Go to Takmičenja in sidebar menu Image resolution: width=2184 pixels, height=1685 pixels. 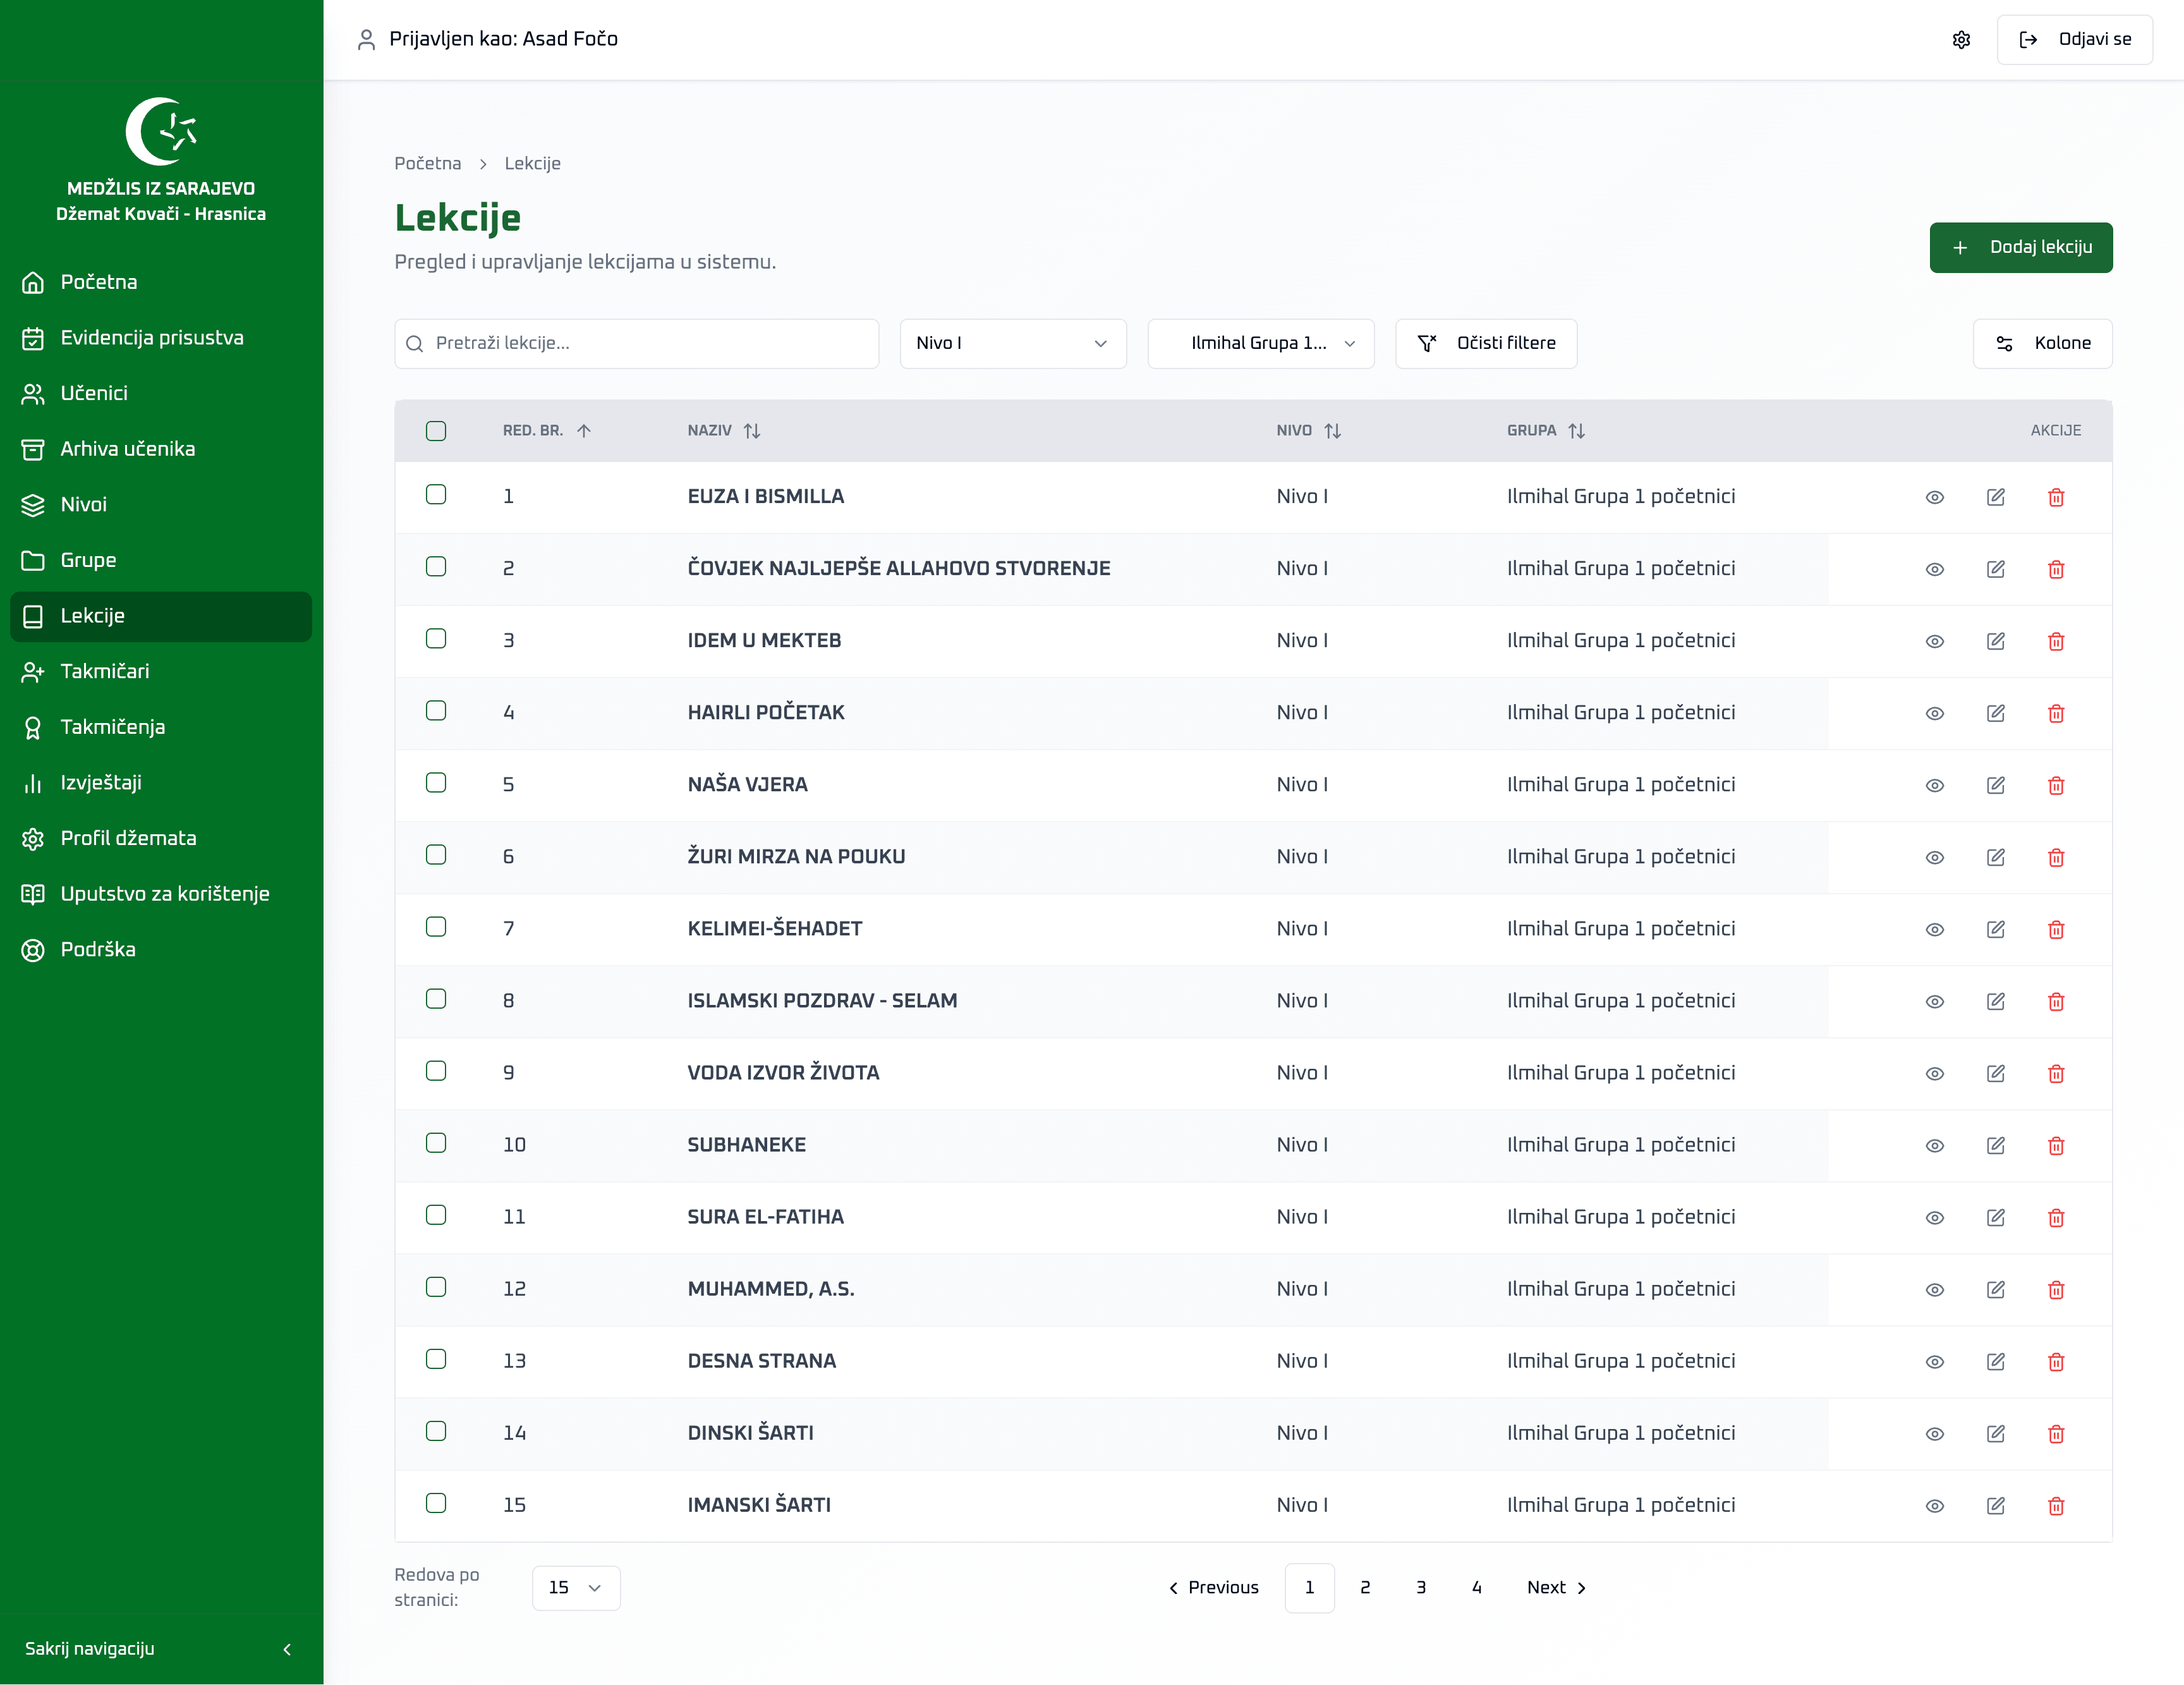[x=113, y=727]
